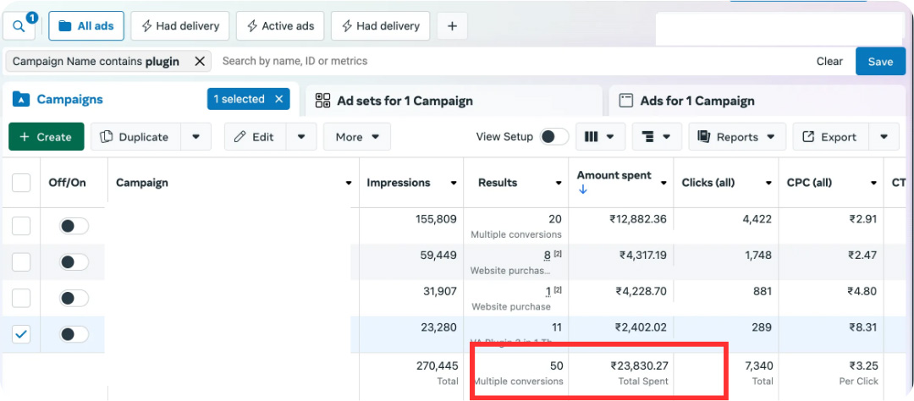Click the Ad sets grid icon
The height and width of the screenshot is (401, 914).
[x=322, y=101]
